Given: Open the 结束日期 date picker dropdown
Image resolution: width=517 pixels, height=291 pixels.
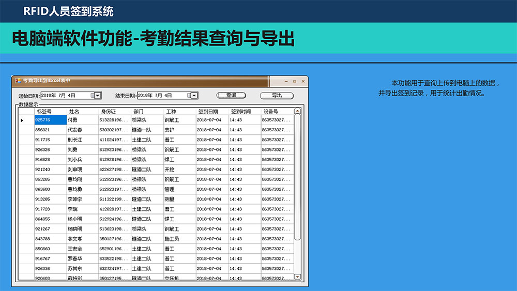Looking at the screenshot, I should click(x=194, y=96).
